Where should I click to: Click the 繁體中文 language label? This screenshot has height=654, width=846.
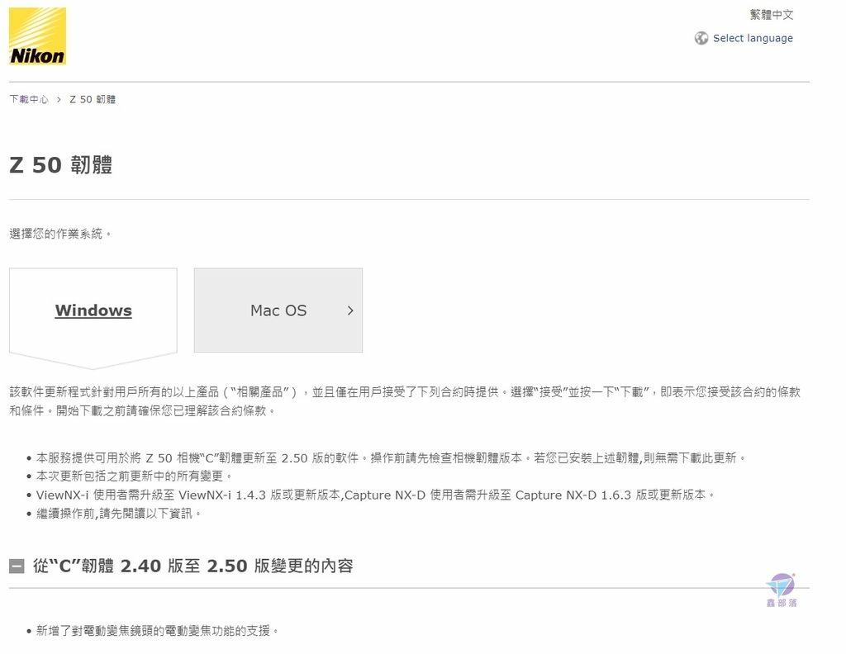click(772, 15)
